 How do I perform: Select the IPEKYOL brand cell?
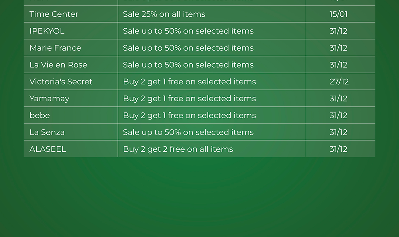pyautogui.click(x=47, y=31)
